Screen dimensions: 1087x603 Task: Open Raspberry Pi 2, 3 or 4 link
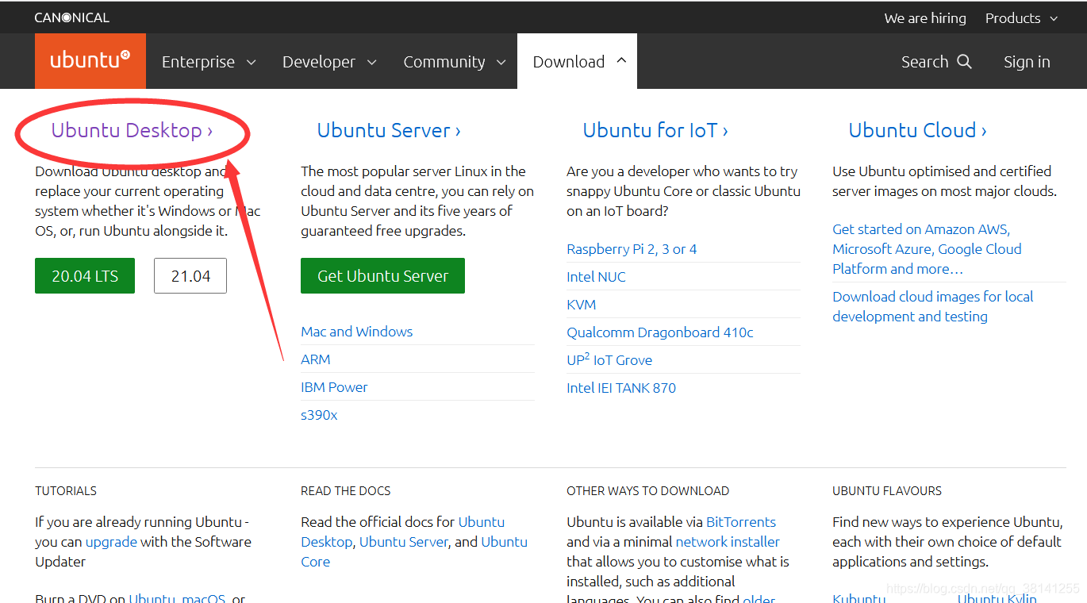coord(632,249)
